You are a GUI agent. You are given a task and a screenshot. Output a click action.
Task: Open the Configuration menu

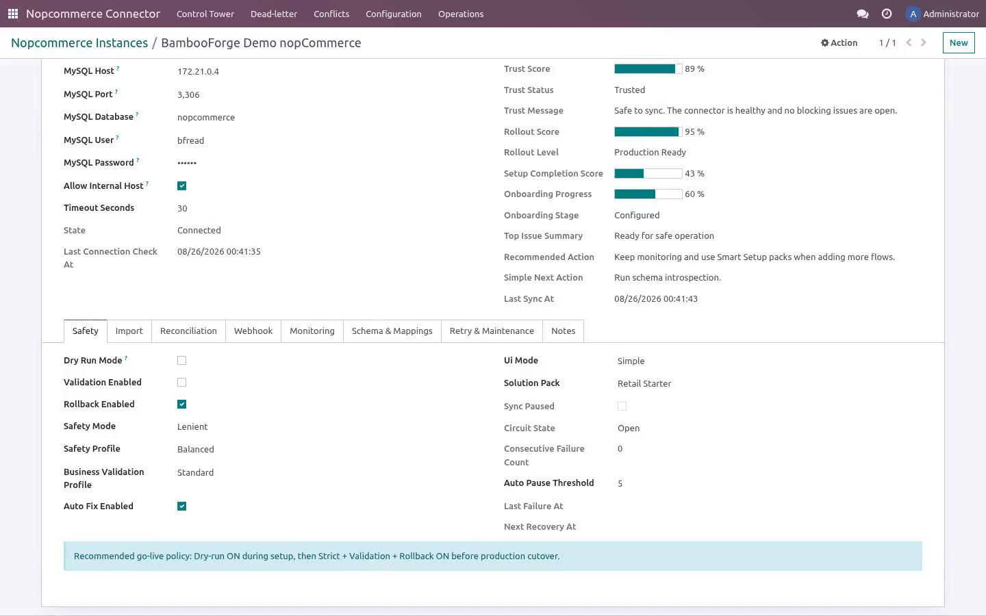[x=394, y=14]
